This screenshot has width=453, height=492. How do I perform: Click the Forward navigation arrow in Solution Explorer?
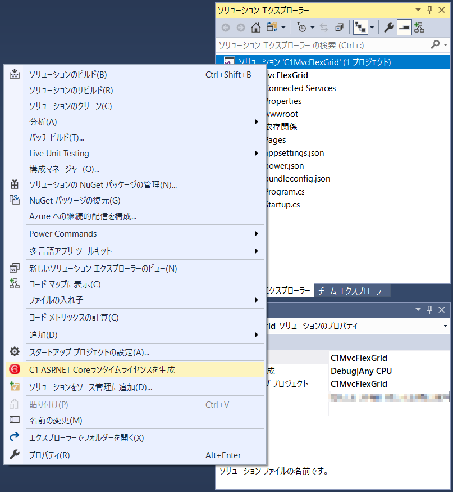pos(241,28)
